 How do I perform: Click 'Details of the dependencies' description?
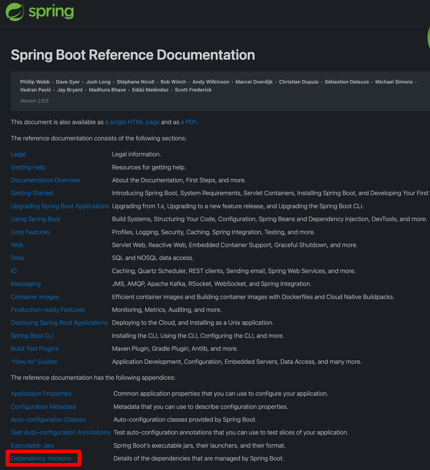199,458
